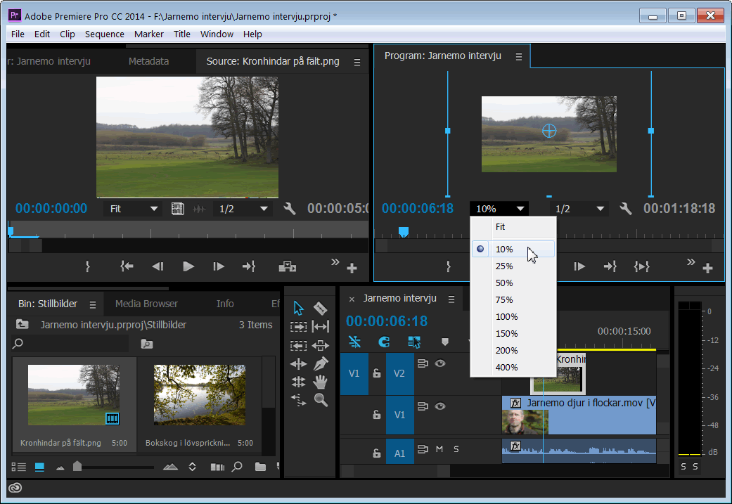Open the Sequence menu
732x504 pixels.
tap(104, 34)
